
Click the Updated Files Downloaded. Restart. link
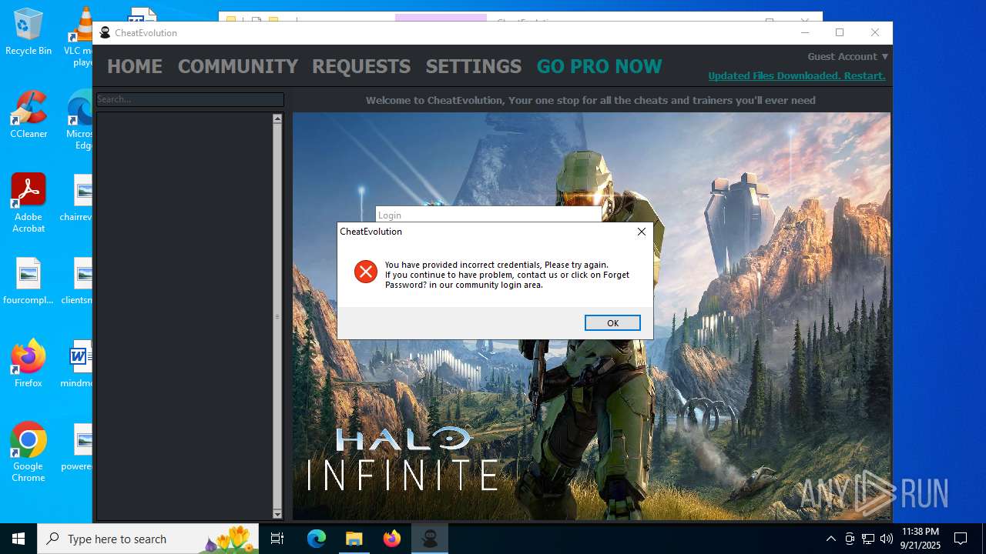(x=797, y=75)
